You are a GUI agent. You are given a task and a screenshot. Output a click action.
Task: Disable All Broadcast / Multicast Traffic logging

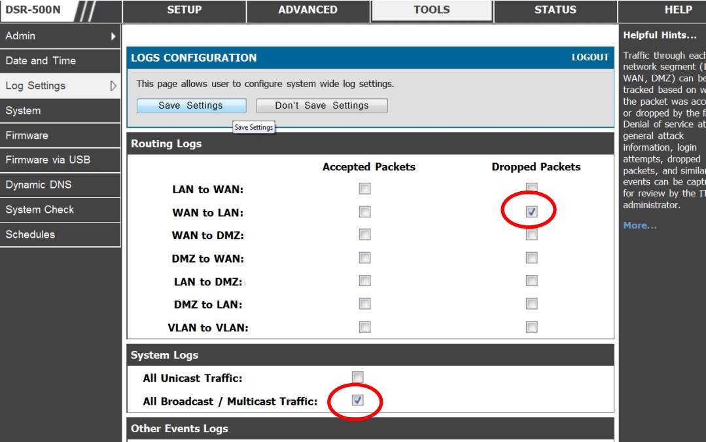[x=357, y=401]
